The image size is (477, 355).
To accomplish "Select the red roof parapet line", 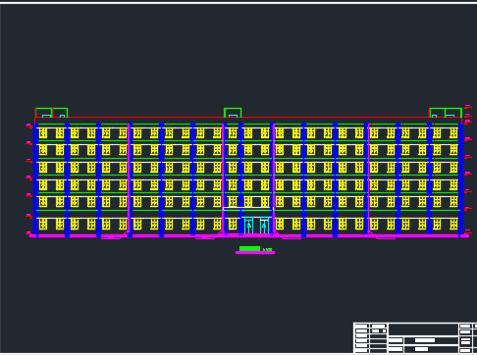I will [x=248, y=118].
